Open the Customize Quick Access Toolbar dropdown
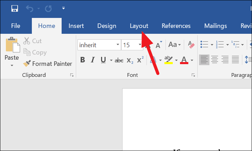This screenshot has height=151, width=252. point(63,8)
